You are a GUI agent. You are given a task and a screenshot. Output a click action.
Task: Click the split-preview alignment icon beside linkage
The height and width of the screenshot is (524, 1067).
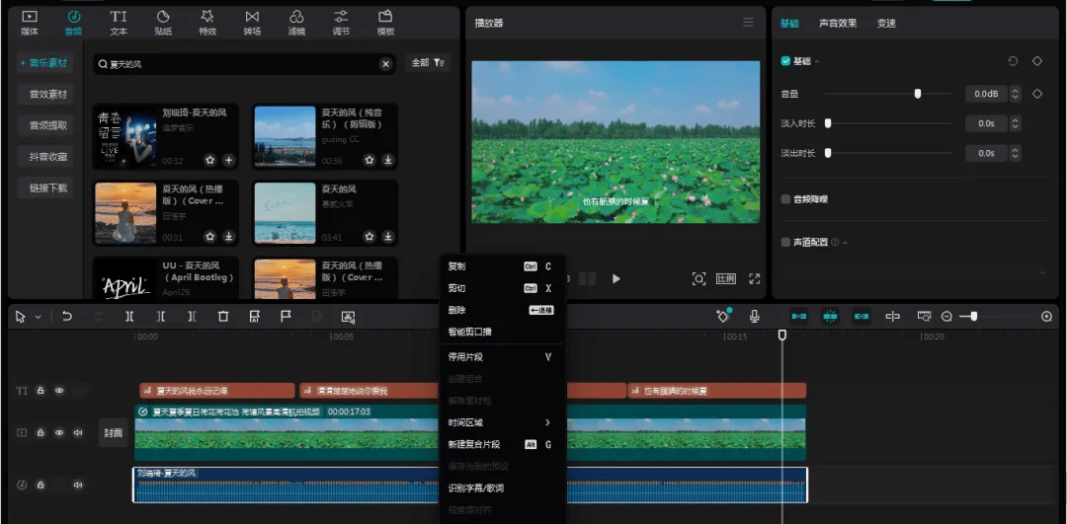893,316
